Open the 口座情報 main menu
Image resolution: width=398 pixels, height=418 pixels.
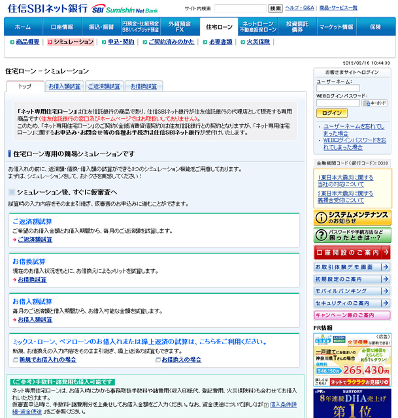coord(62,27)
